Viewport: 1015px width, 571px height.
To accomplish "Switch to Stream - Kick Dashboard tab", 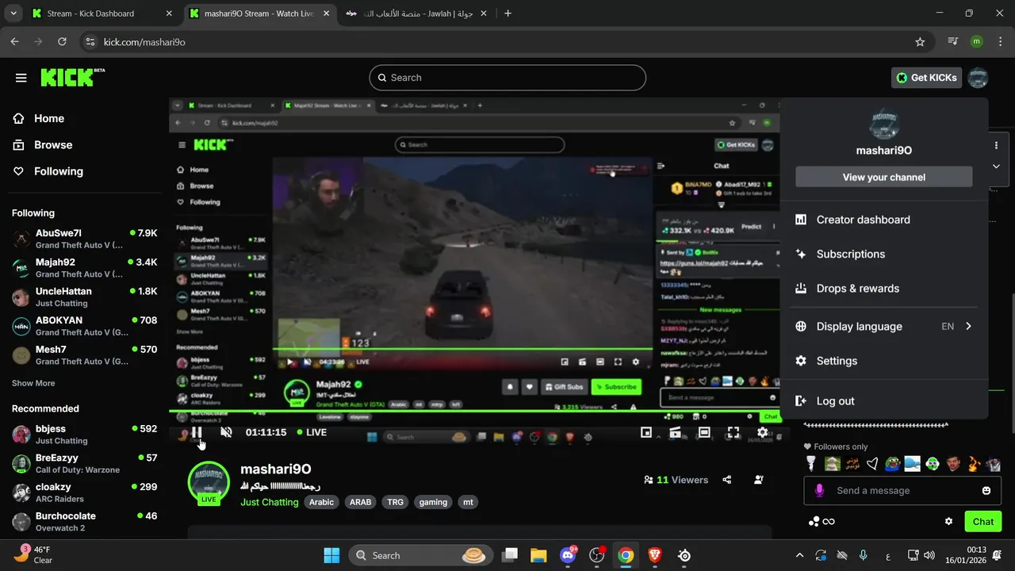I will tap(103, 13).
